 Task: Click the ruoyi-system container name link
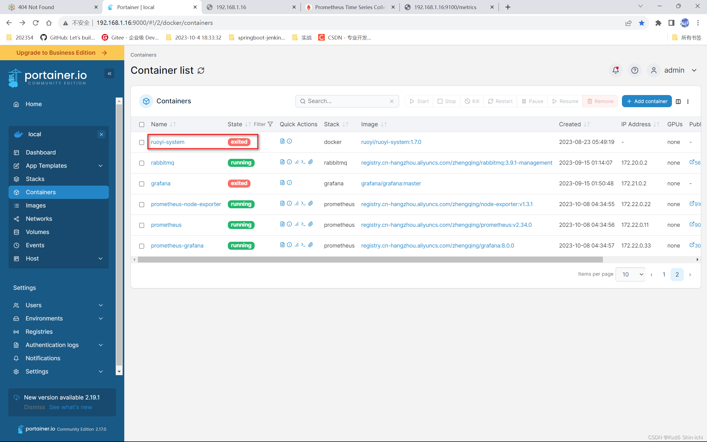[167, 141]
